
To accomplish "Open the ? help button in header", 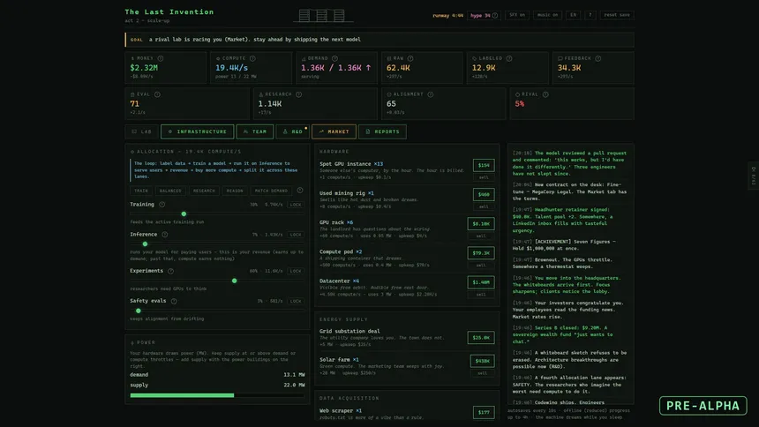I will point(590,15).
